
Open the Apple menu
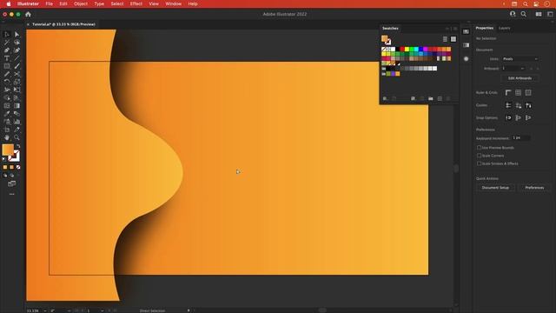[x=9, y=3]
